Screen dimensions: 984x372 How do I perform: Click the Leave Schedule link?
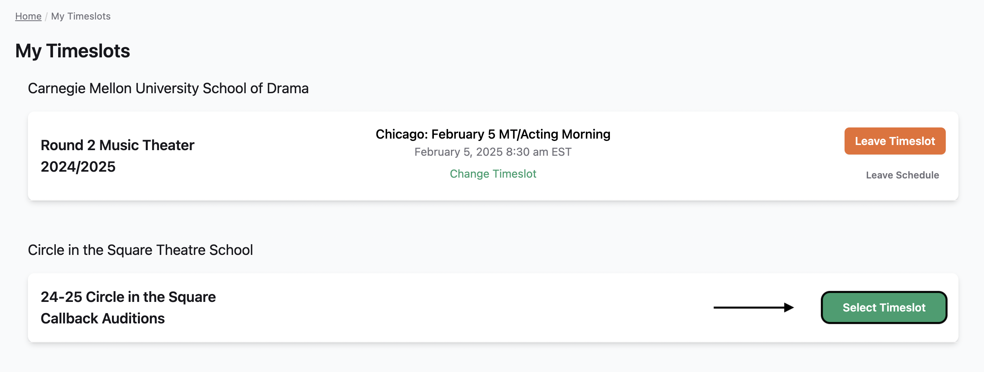[902, 175]
